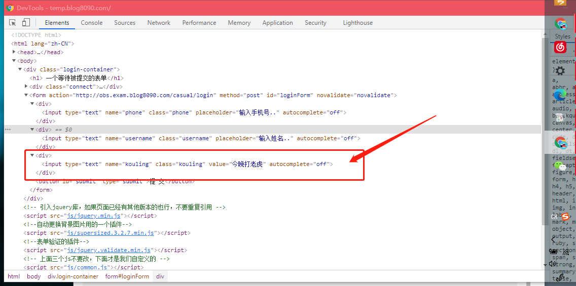This screenshot has height=286, width=576.
Task: Select form#loginForm in the breadcrumb bar
Action: [x=127, y=276]
